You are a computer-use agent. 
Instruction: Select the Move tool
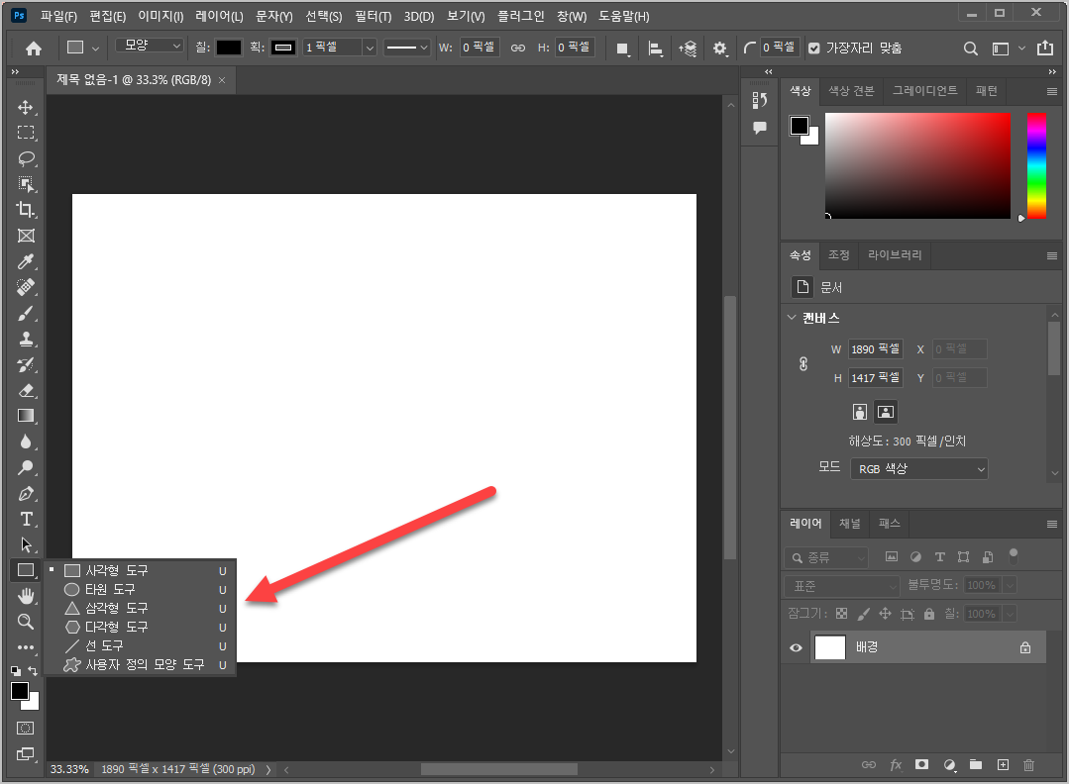(x=26, y=108)
